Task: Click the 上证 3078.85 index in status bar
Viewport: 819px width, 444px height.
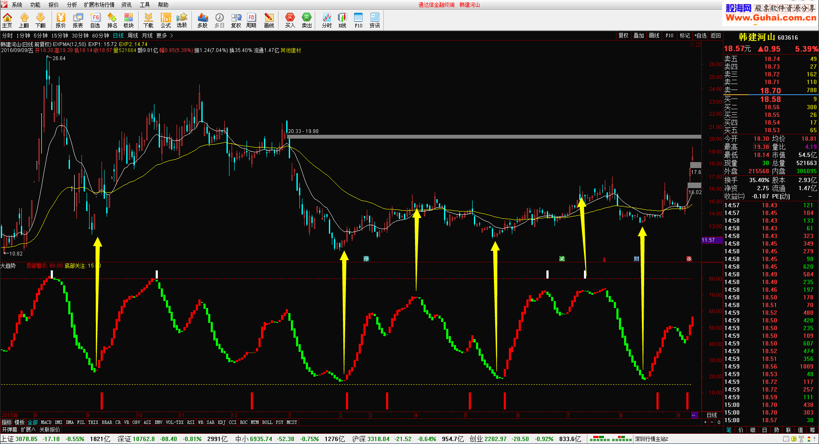Action: tap(19, 439)
